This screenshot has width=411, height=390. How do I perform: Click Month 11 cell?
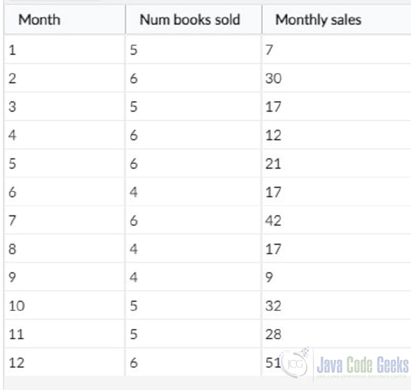[65, 334]
